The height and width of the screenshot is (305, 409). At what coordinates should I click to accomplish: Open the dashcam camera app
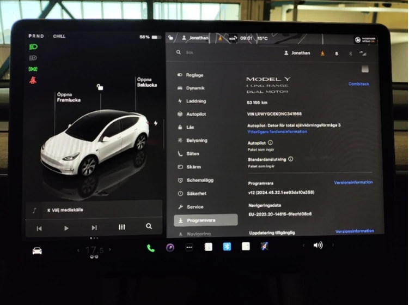170,248
